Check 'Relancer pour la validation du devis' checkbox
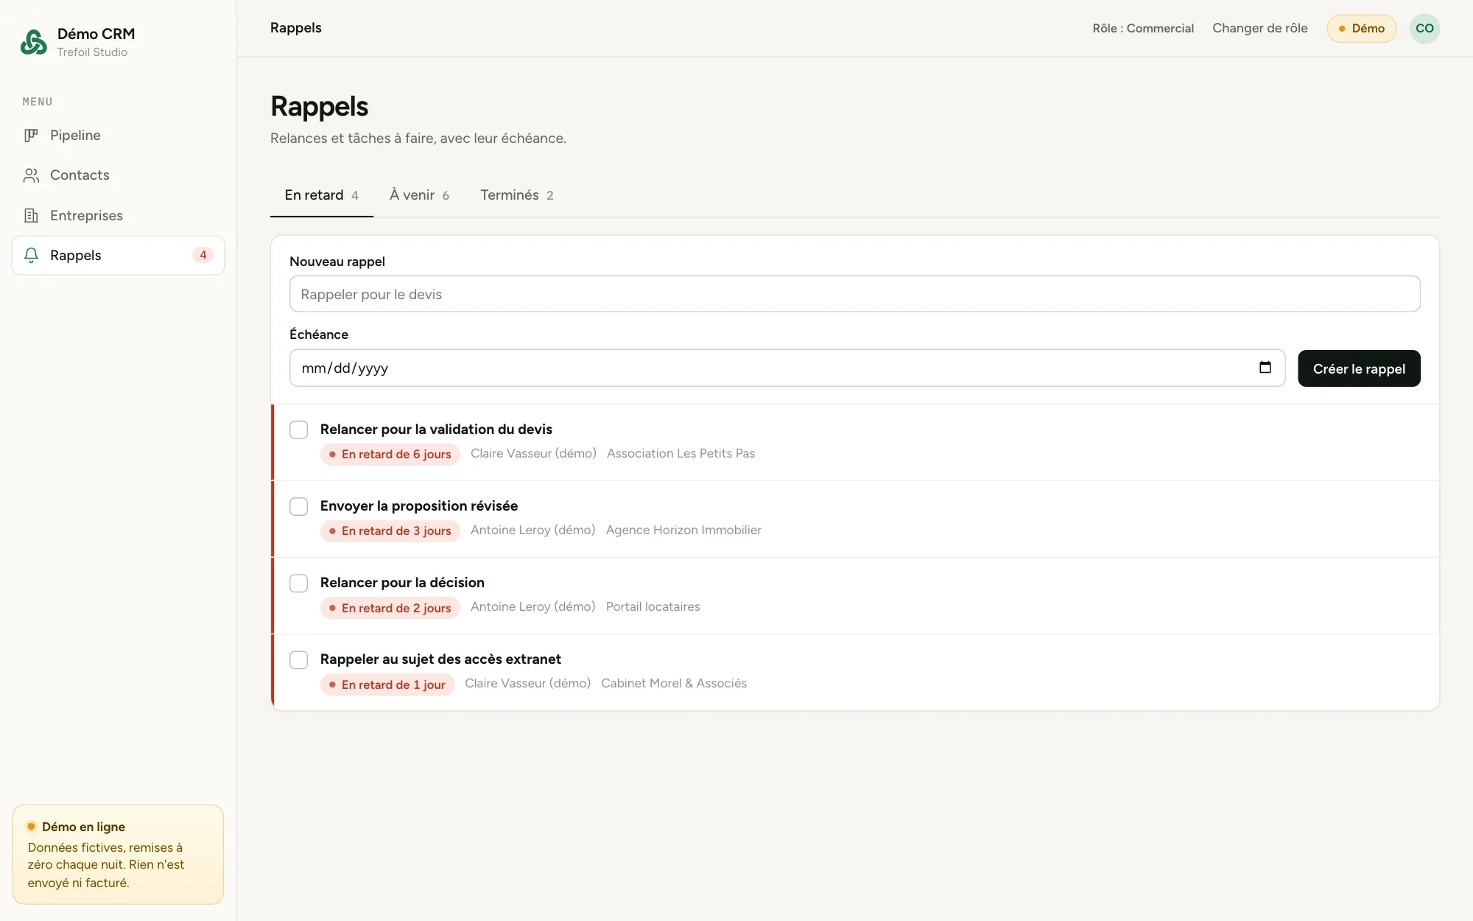Viewport: 1473px width, 921px height. point(298,430)
